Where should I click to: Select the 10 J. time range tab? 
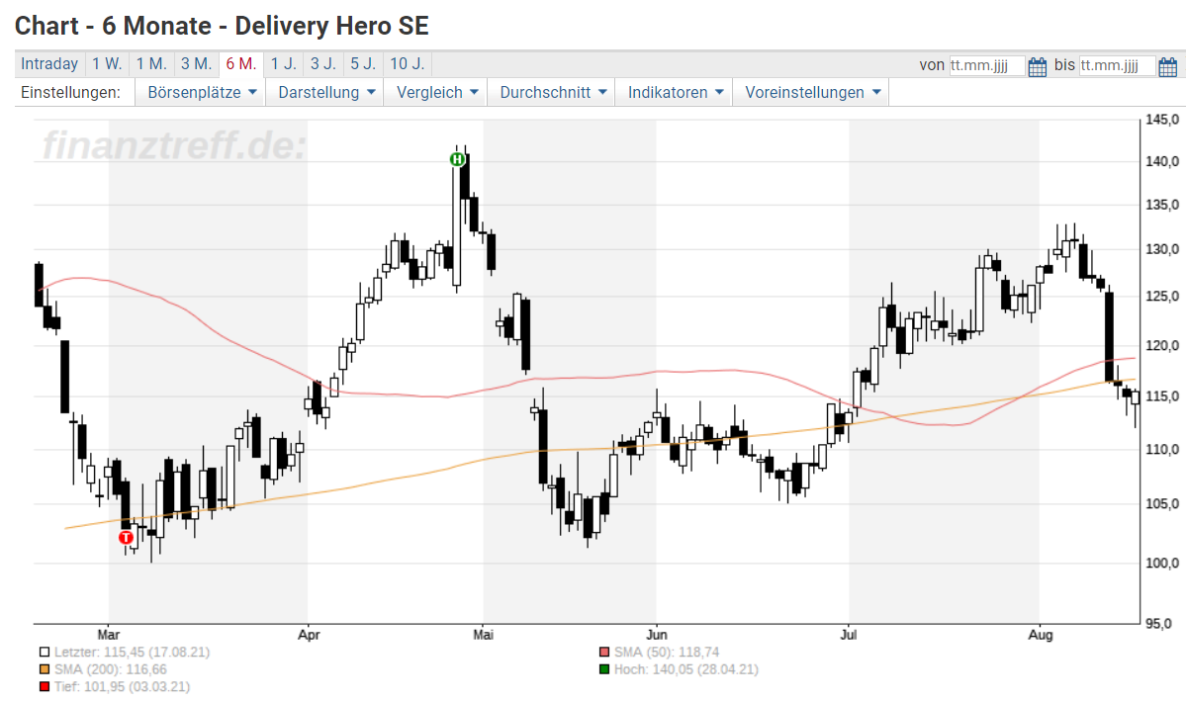click(x=408, y=64)
